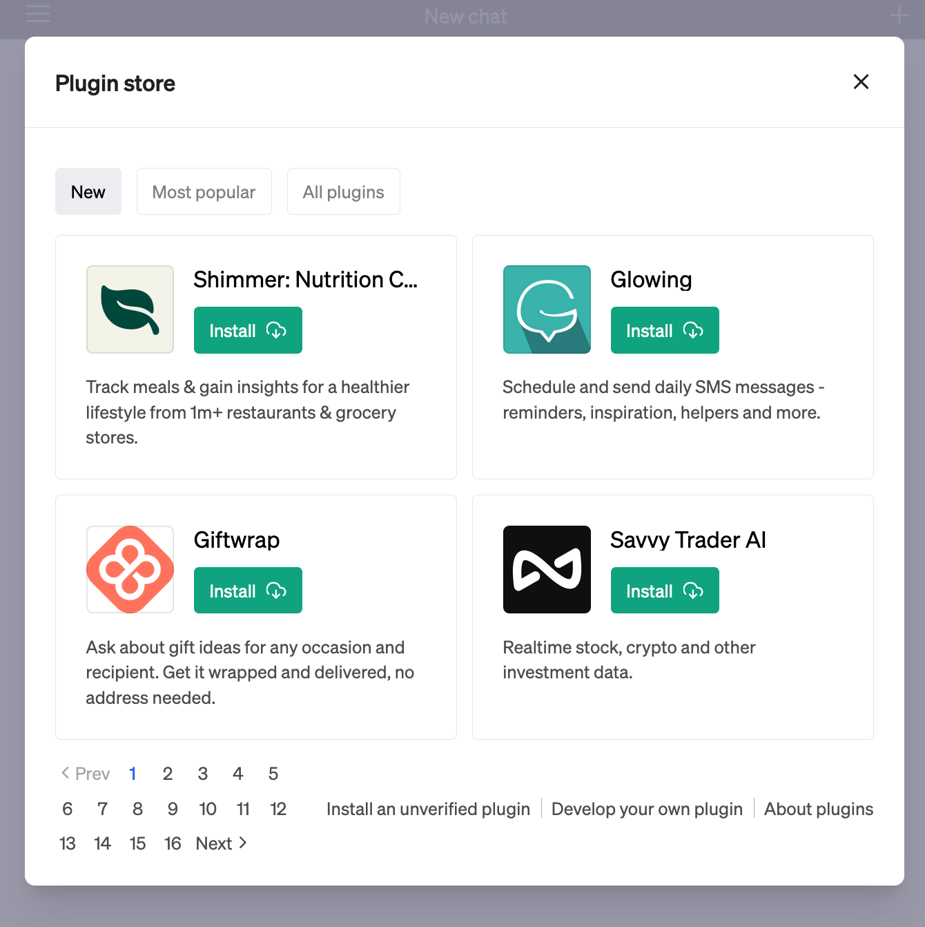This screenshot has height=927, width=925.
Task: Install the Savvy Trader AI plugin
Action: coord(664,591)
